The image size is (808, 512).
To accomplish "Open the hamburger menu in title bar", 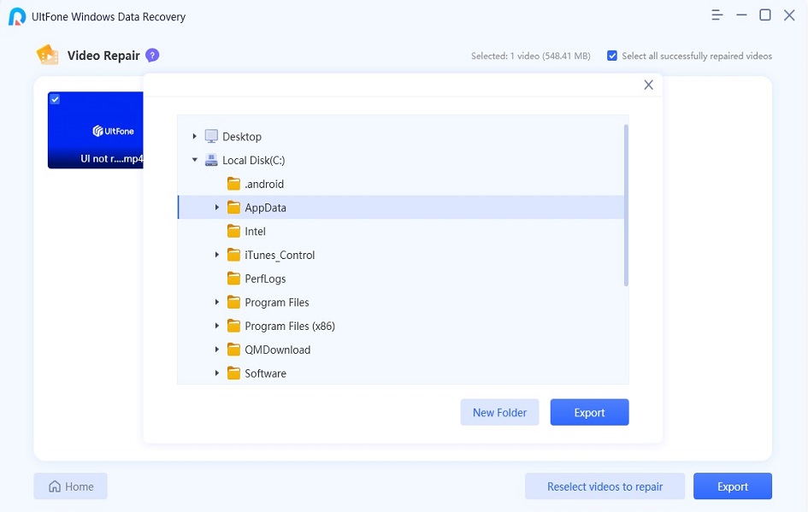I will click(x=717, y=15).
